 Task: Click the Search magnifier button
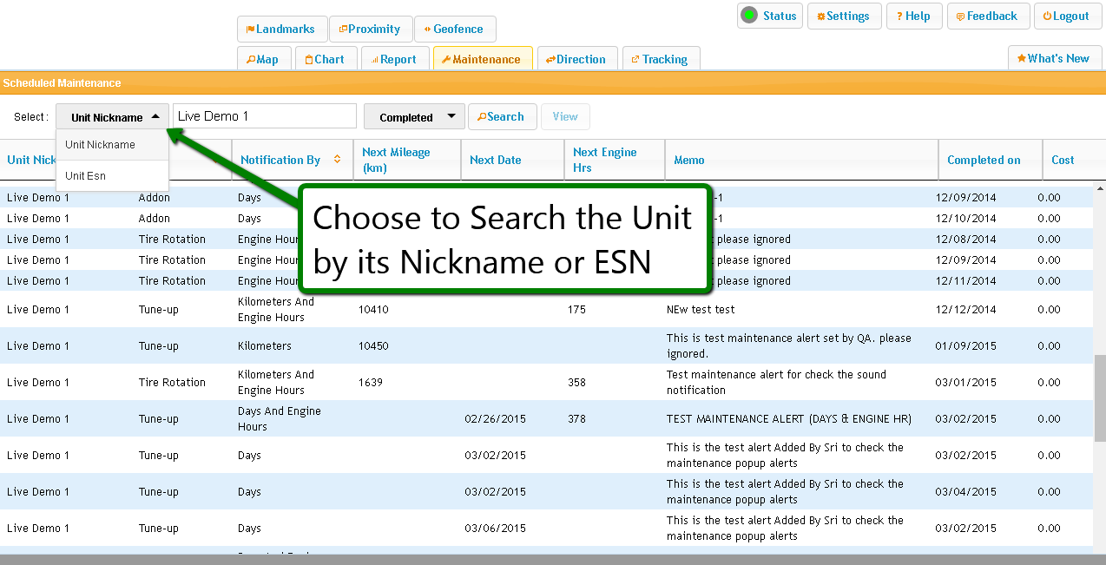[x=502, y=117]
